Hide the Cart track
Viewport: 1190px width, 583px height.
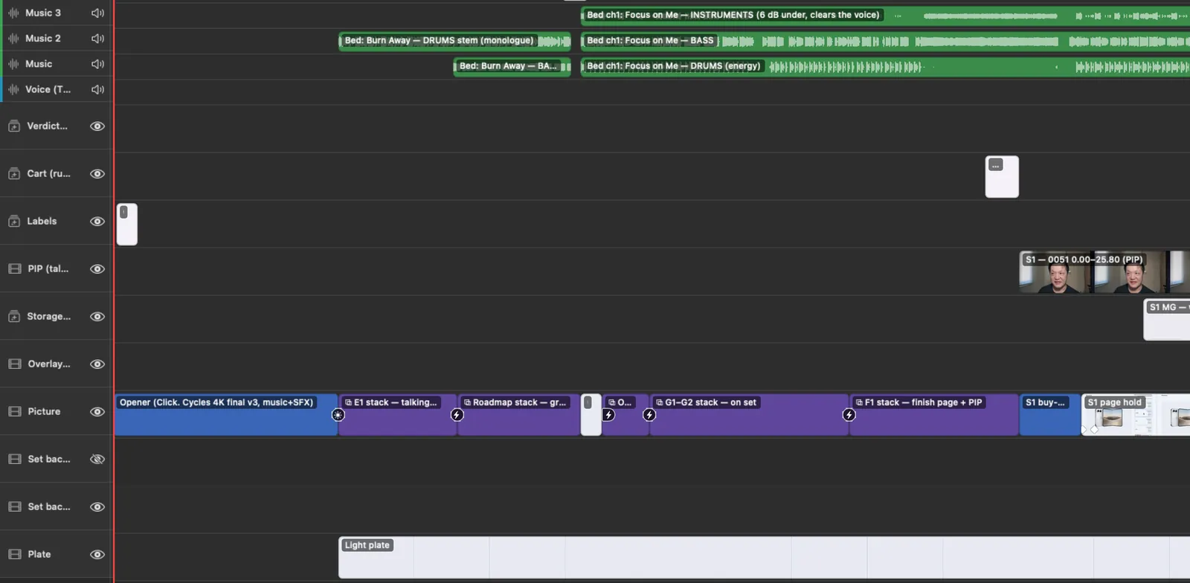click(97, 173)
